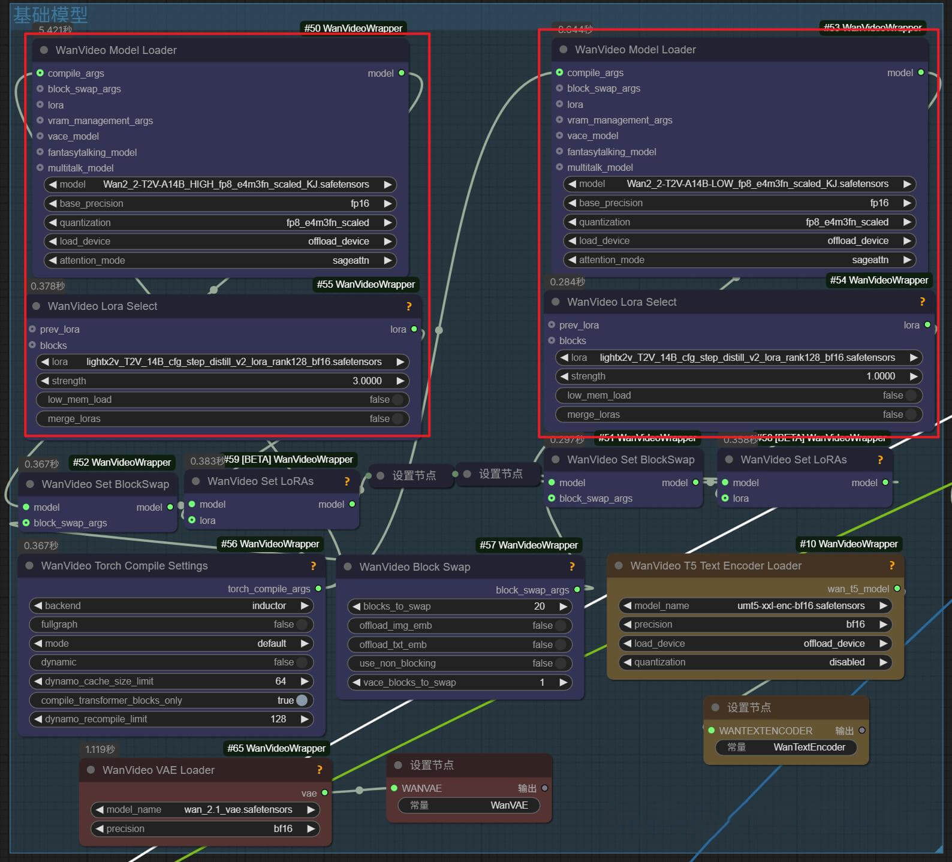Click strength 1.0000 field on node #54
Image resolution: width=952 pixels, height=862 pixels.
[739, 376]
